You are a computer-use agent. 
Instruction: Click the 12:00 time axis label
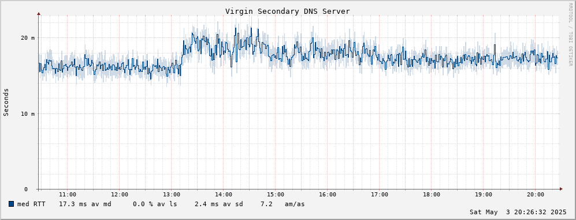(x=120, y=195)
